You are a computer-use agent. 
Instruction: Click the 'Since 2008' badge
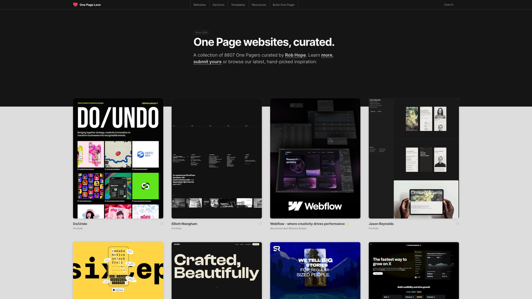point(201,32)
